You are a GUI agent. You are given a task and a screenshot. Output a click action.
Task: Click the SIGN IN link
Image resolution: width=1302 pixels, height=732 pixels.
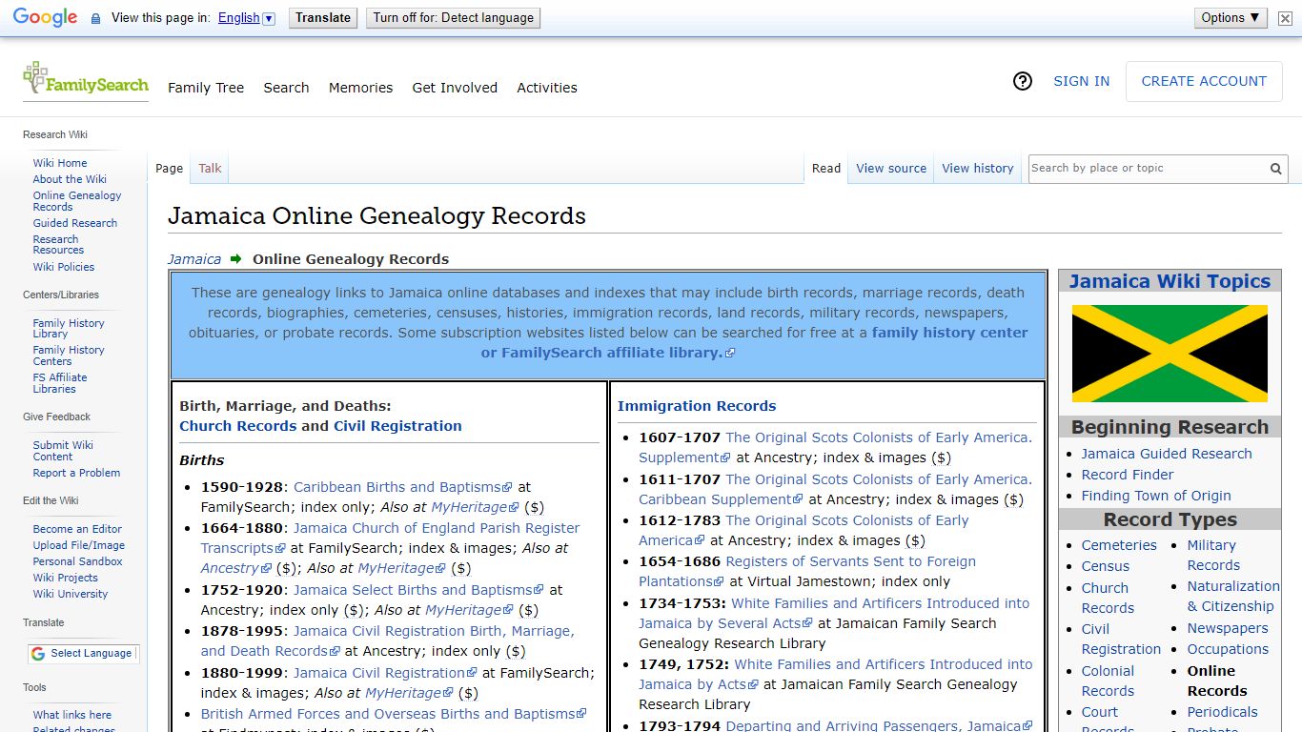click(1081, 81)
